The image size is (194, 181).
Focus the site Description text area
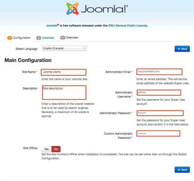(x=64, y=92)
